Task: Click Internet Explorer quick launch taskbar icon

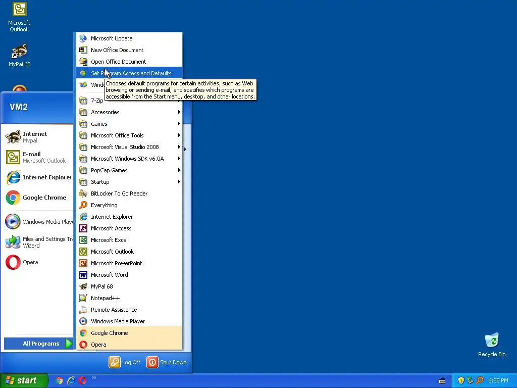Action: point(71,381)
